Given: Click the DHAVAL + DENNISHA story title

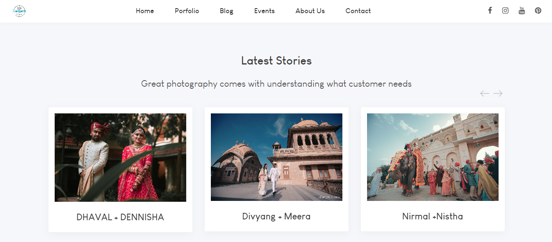Looking at the screenshot, I should tap(120, 217).
